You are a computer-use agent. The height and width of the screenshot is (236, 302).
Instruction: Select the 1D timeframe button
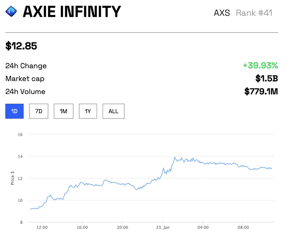click(14, 111)
